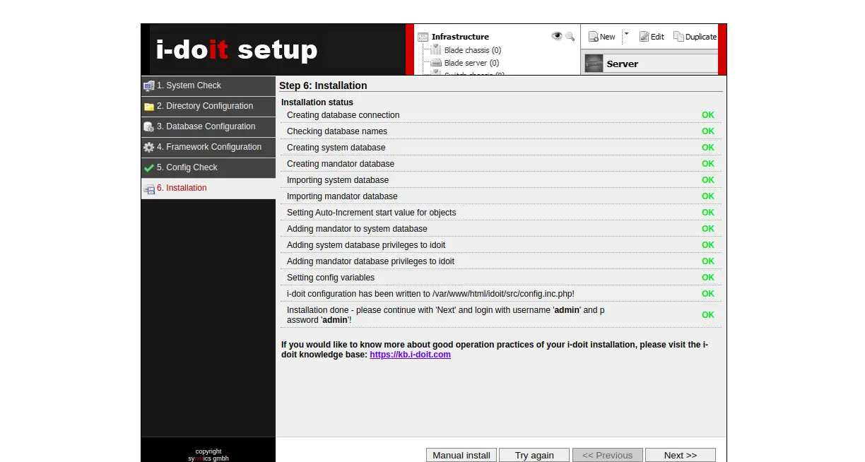The height and width of the screenshot is (462, 865).
Task: Click the eye icon in the banner preview
Action: 557,36
